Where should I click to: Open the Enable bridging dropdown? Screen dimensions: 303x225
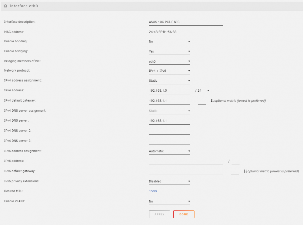(x=169, y=51)
